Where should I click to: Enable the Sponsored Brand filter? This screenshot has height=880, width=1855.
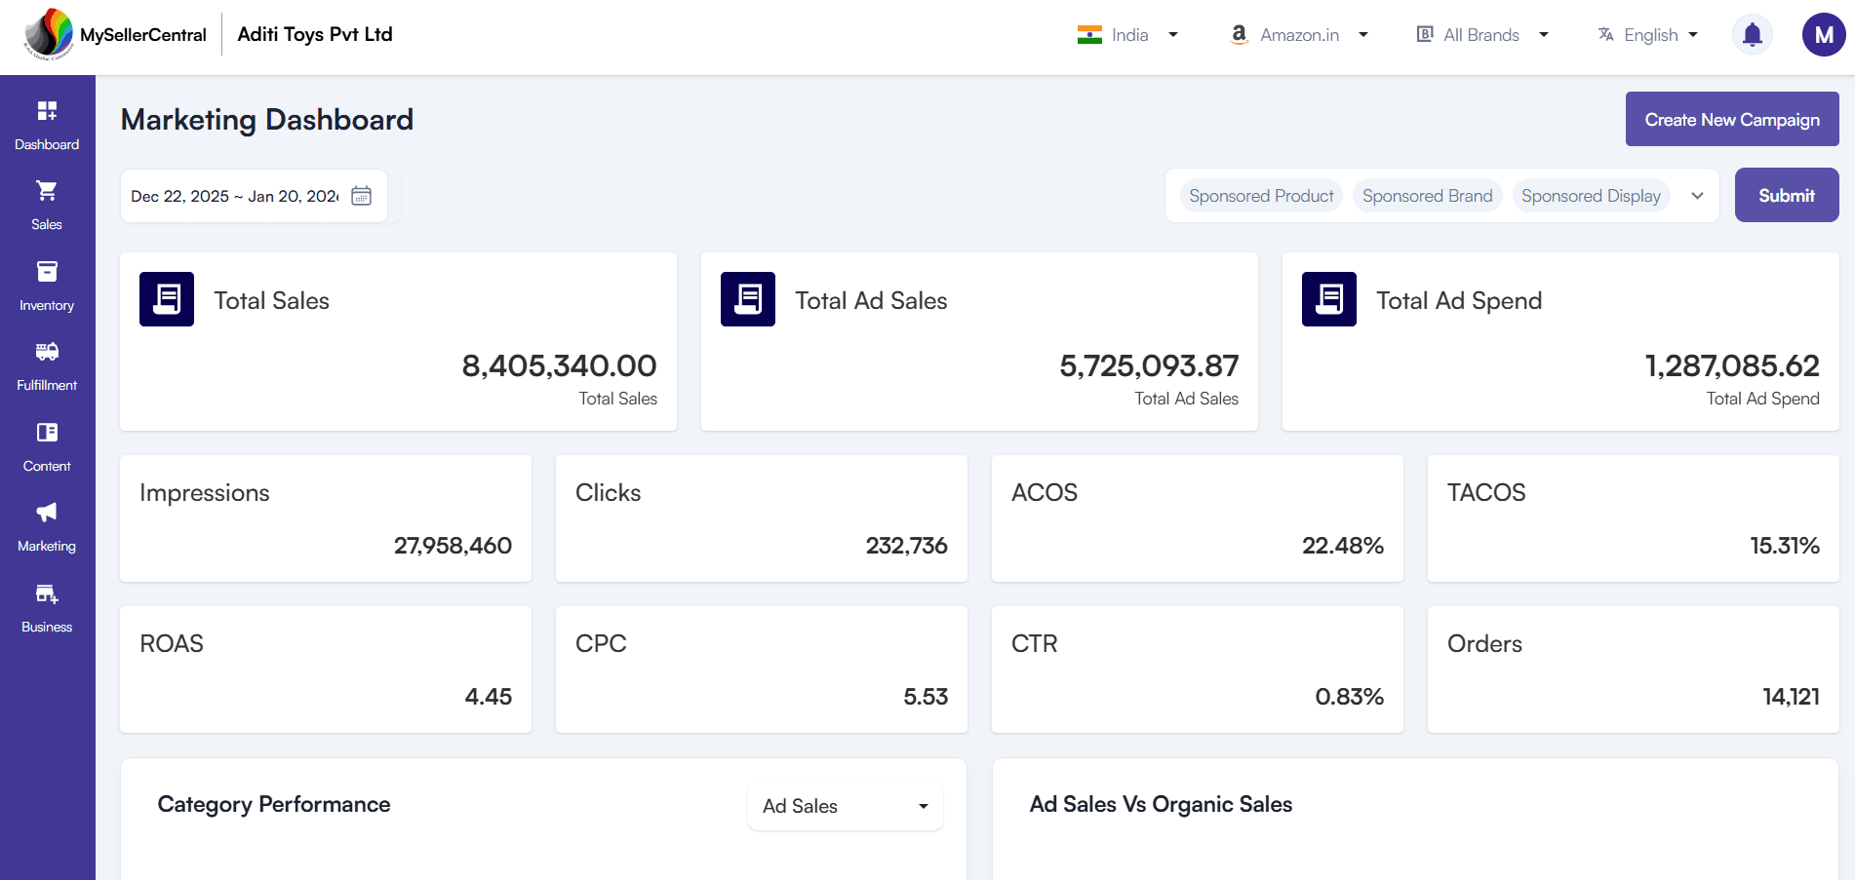pos(1427,195)
